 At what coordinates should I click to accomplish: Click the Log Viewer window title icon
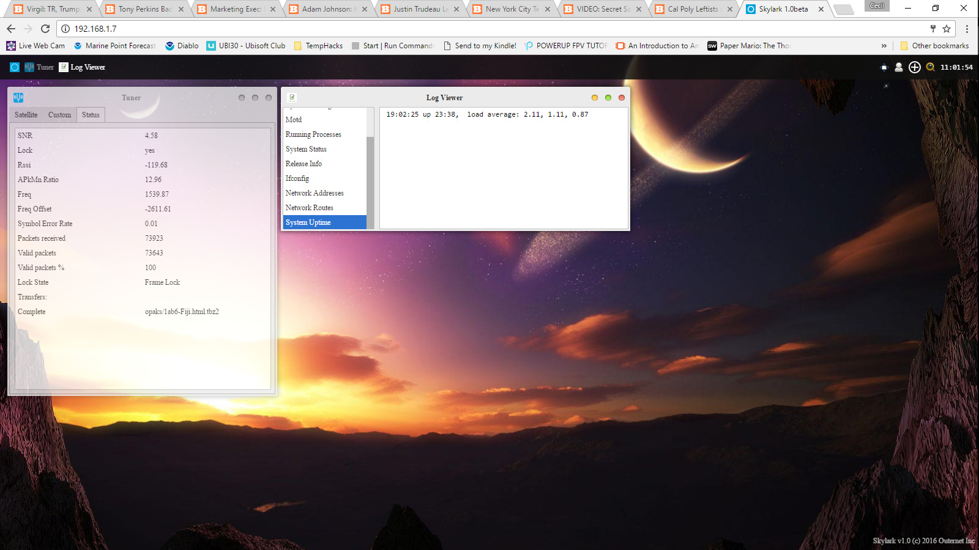tap(292, 98)
